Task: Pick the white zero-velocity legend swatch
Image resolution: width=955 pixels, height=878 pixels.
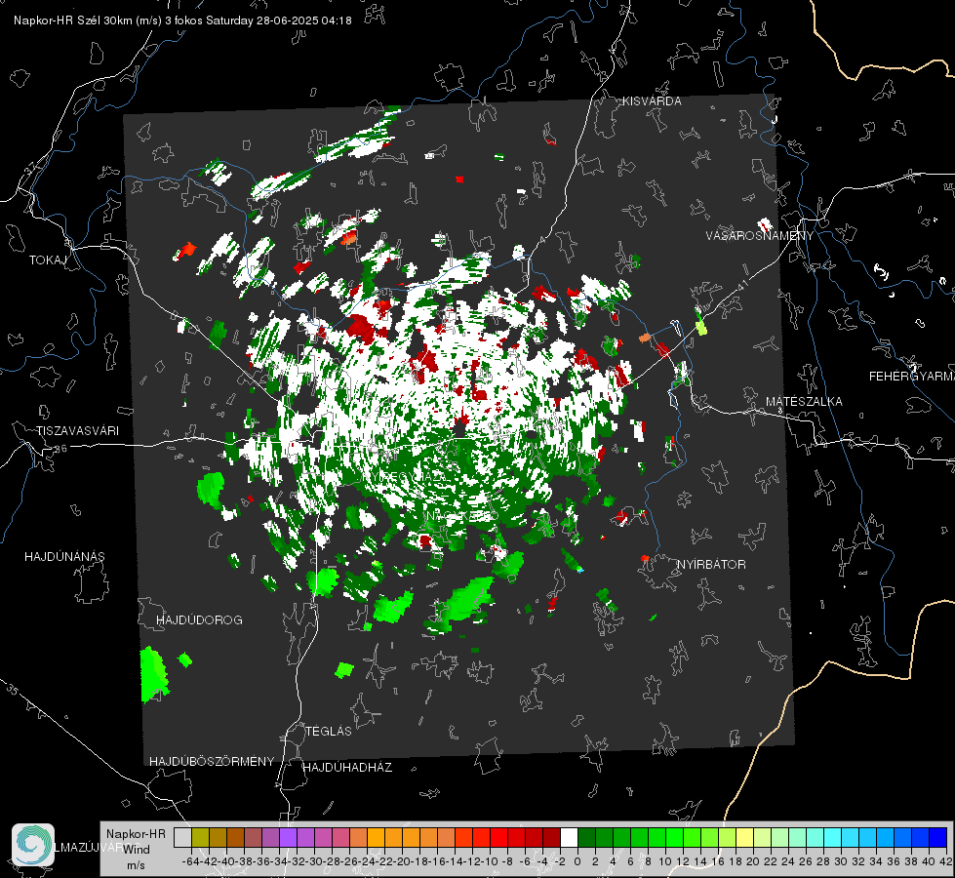Action: (x=569, y=837)
